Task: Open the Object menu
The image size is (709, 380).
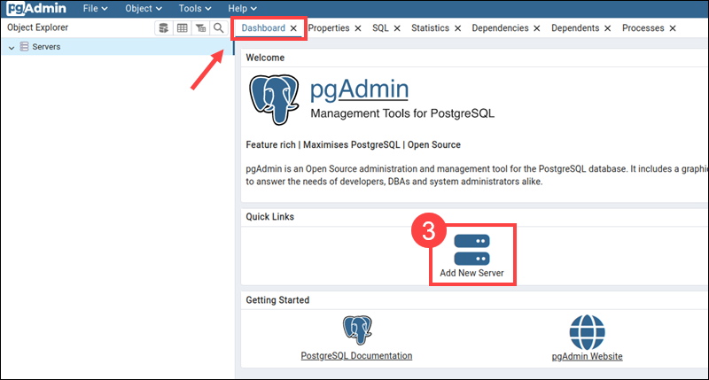Action: [144, 9]
